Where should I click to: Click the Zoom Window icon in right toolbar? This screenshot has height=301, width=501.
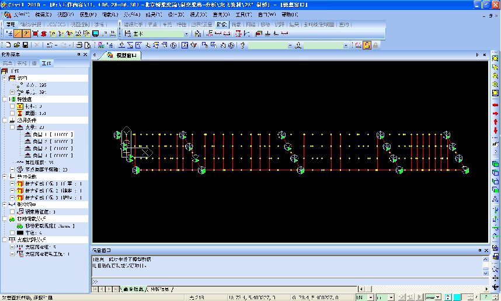point(495,67)
